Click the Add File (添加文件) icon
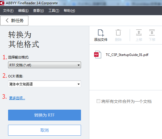162x139 pixels. point(101,33)
